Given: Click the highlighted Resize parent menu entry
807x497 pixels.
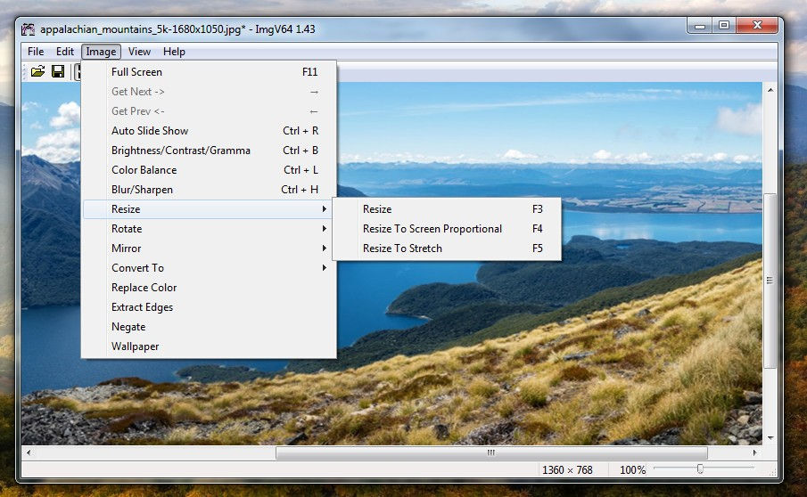Looking at the screenshot, I should (209, 209).
